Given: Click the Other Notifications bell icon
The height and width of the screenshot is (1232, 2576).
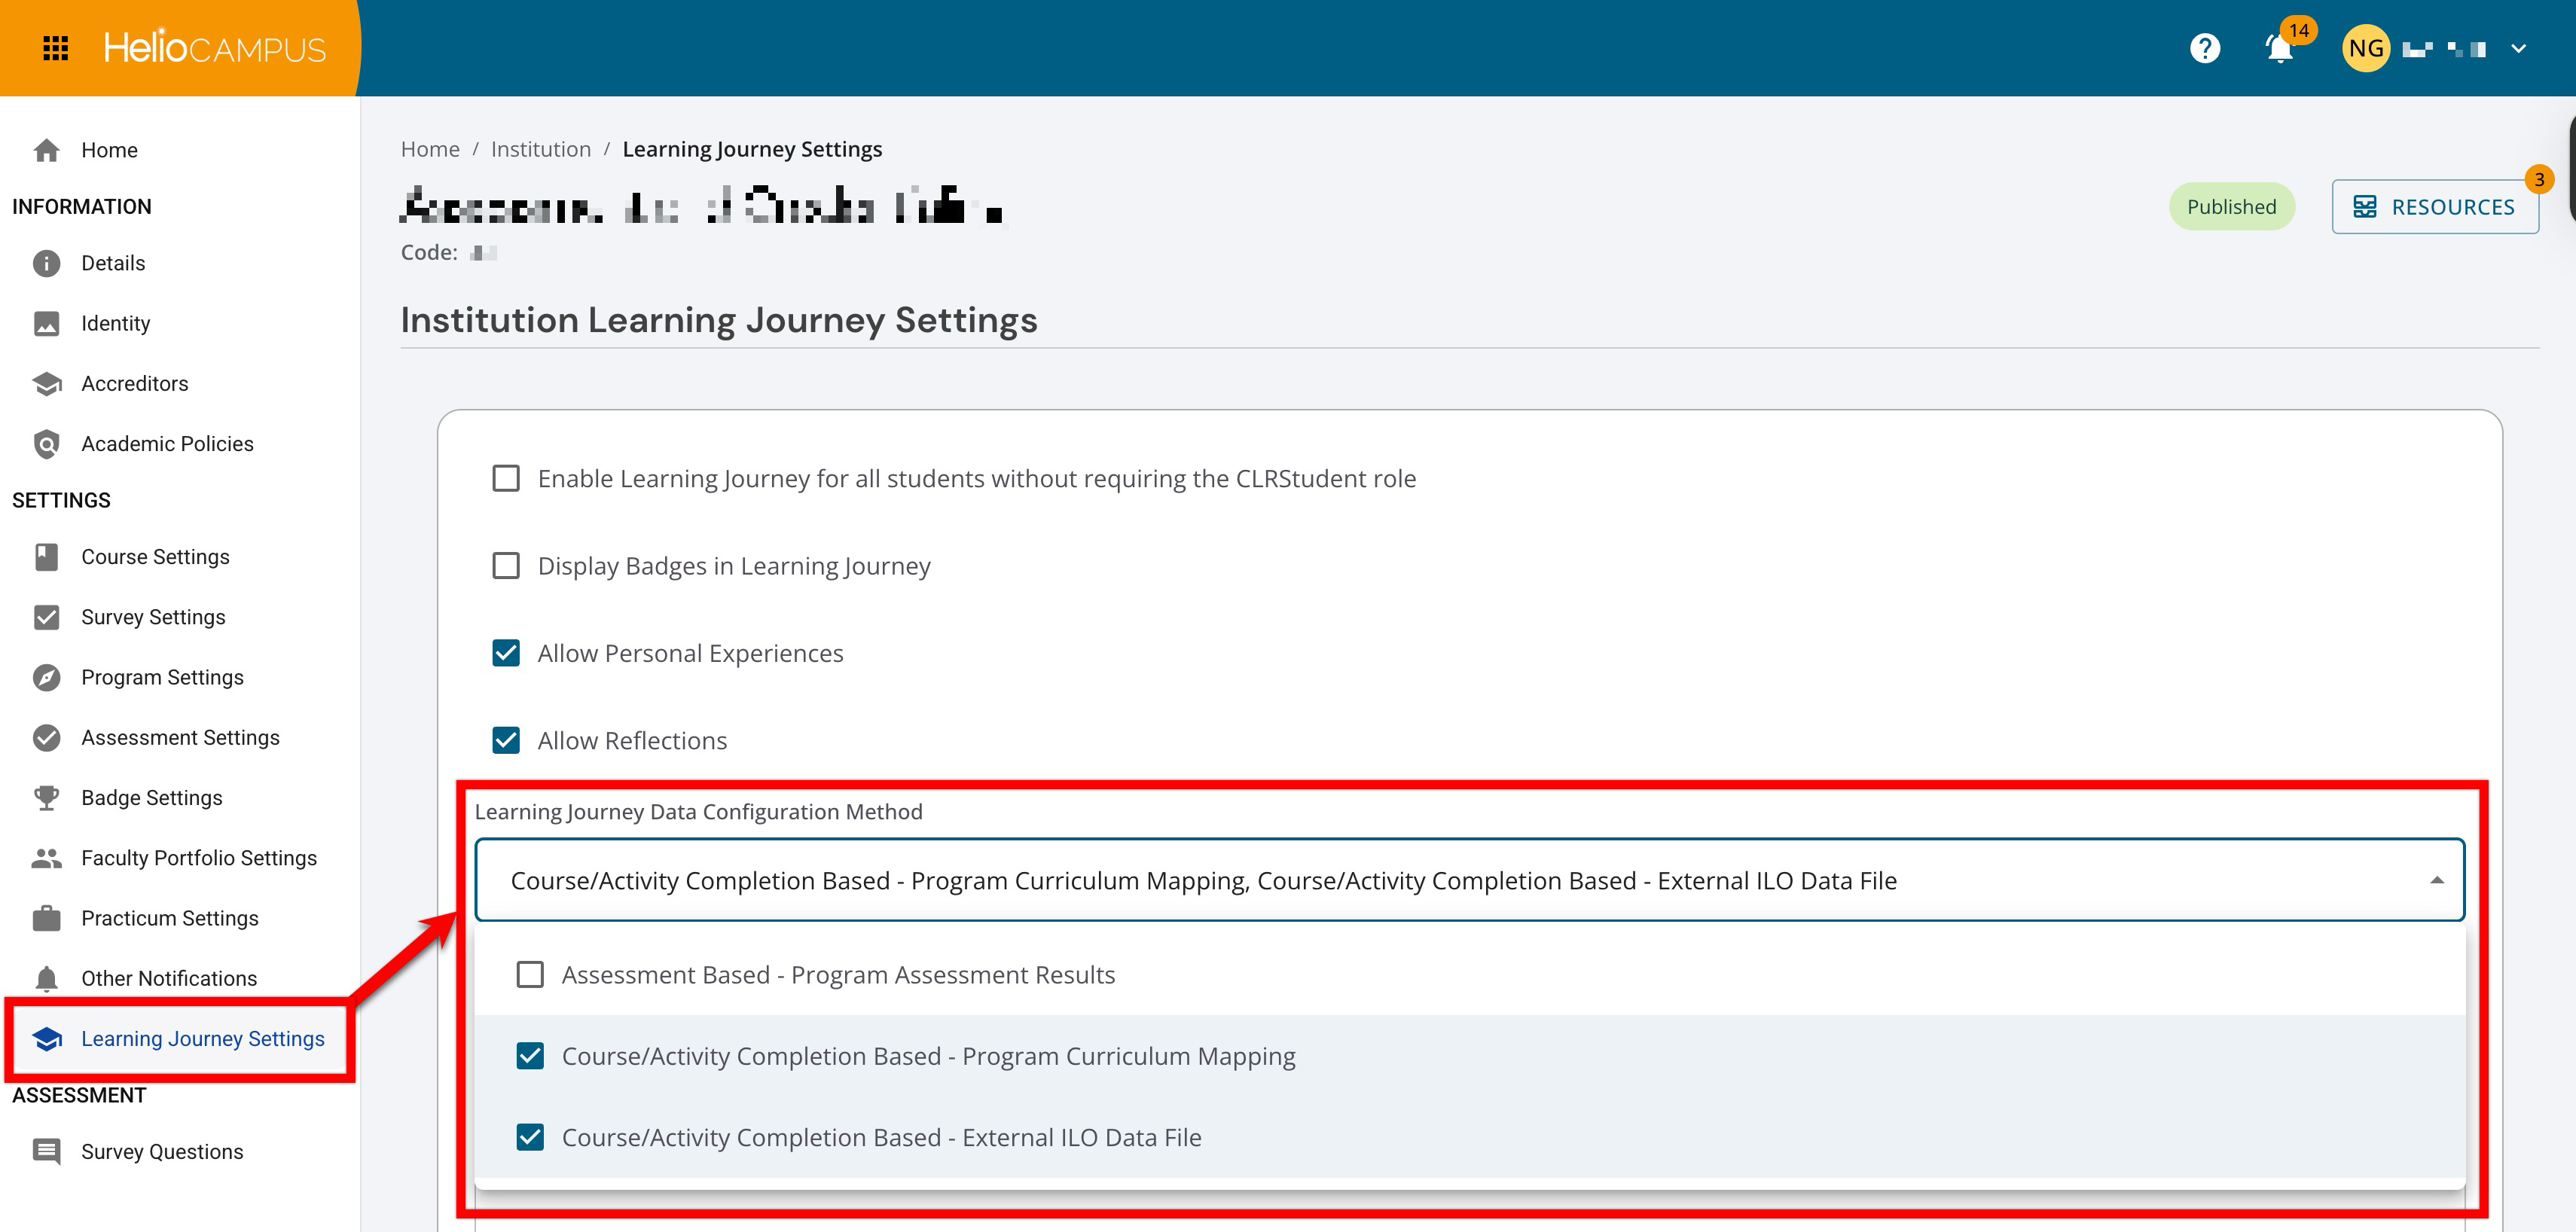Looking at the screenshot, I should click(x=46, y=978).
